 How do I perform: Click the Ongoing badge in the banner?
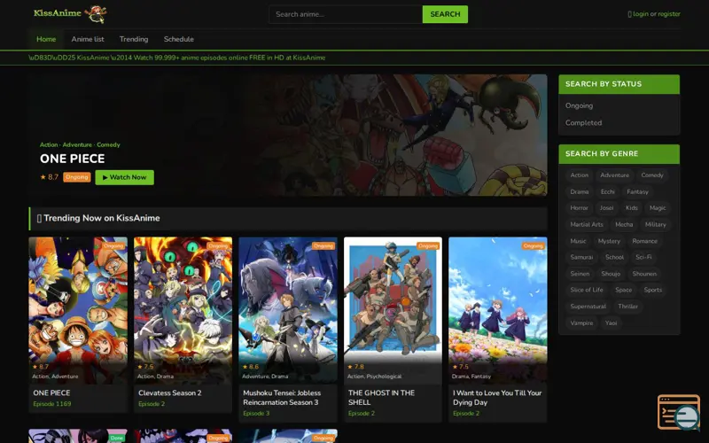[x=77, y=177]
